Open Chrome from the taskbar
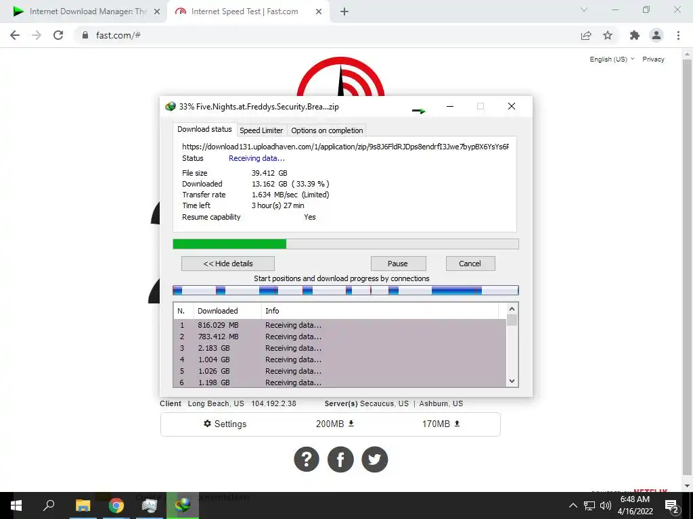Screen dimensions: 693x519 116,505
